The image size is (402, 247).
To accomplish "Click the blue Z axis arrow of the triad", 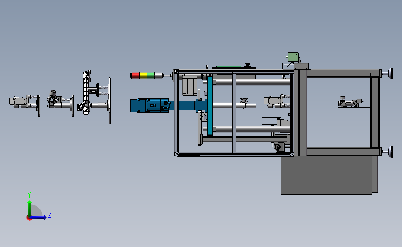I will (x=38, y=217).
